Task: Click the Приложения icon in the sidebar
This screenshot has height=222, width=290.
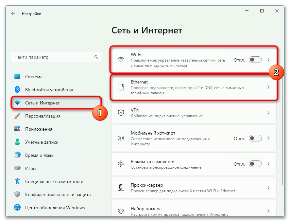Action: tap(17, 129)
